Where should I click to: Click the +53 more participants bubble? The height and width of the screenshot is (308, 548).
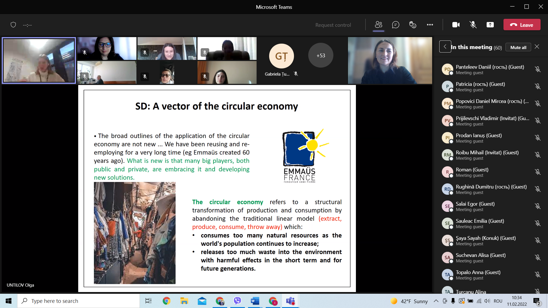pos(321,55)
